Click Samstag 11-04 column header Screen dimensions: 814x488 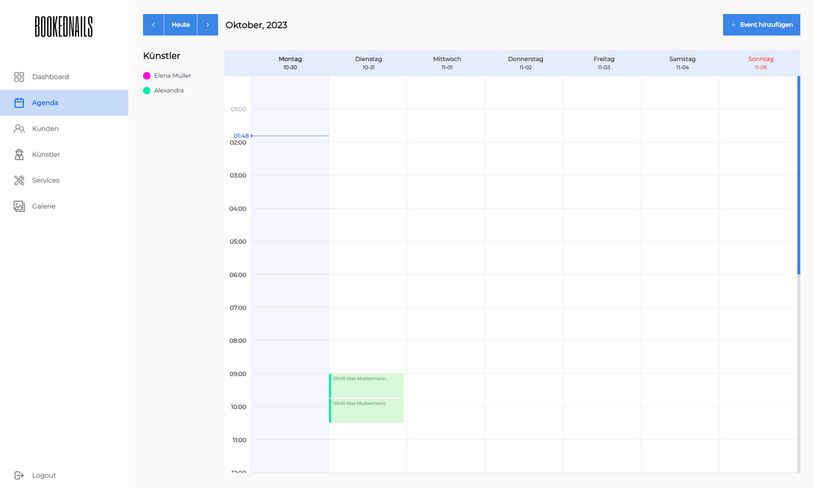click(682, 63)
